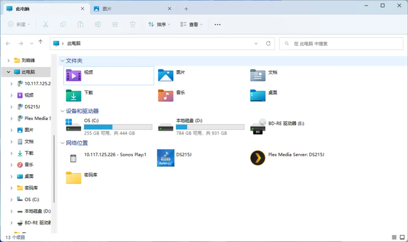Click the Copy icon in toolbar
The height and width of the screenshot is (242, 408).
tap(63, 25)
